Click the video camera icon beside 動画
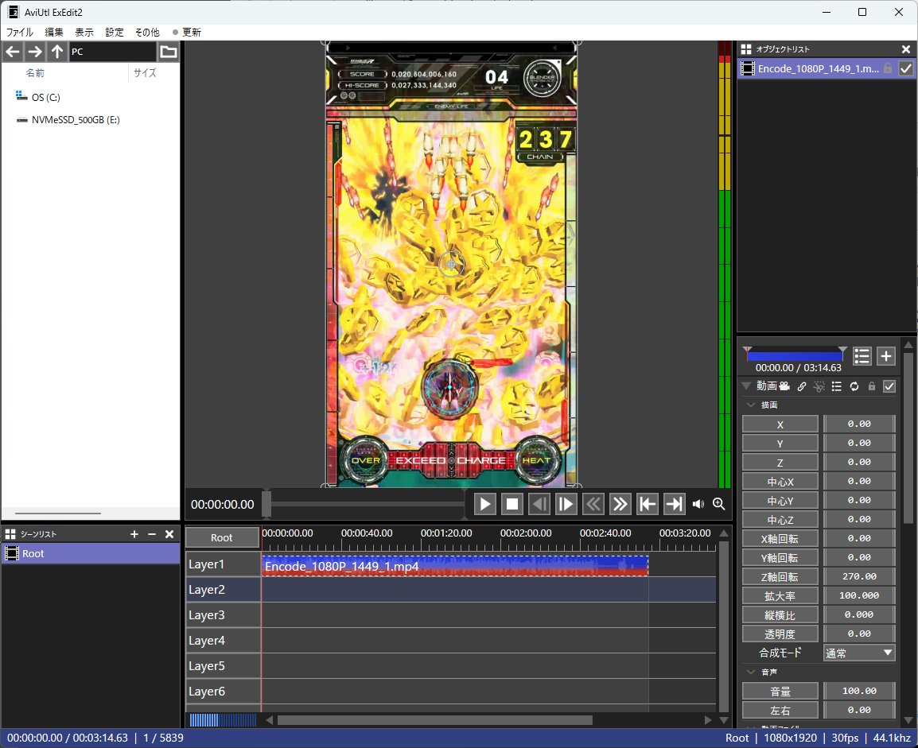Screen dimensions: 918x748 [784, 386]
